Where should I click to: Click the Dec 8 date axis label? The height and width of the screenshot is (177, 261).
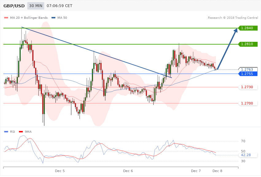[217, 171]
